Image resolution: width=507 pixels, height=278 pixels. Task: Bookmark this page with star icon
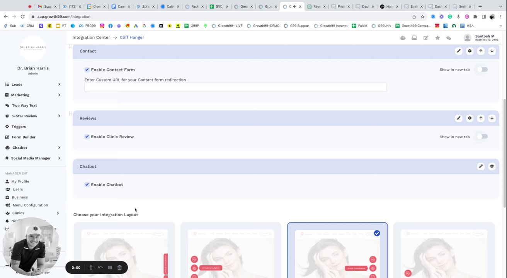(x=422, y=17)
